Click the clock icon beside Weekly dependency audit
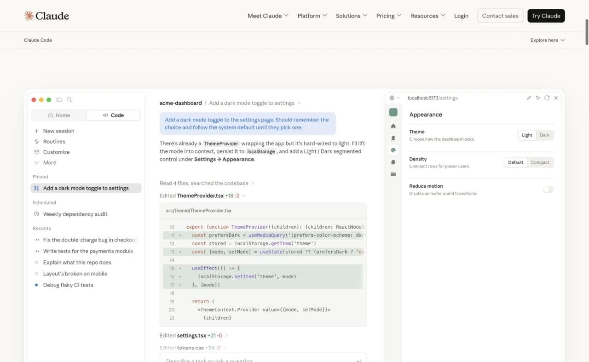This screenshot has height=362, width=589. point(36,214)
